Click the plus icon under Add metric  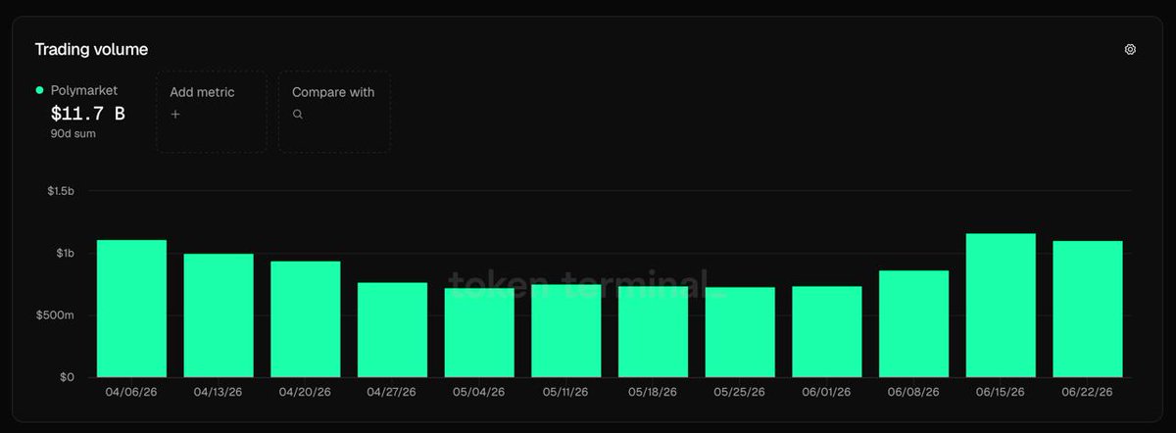click(x=175, y=114)
